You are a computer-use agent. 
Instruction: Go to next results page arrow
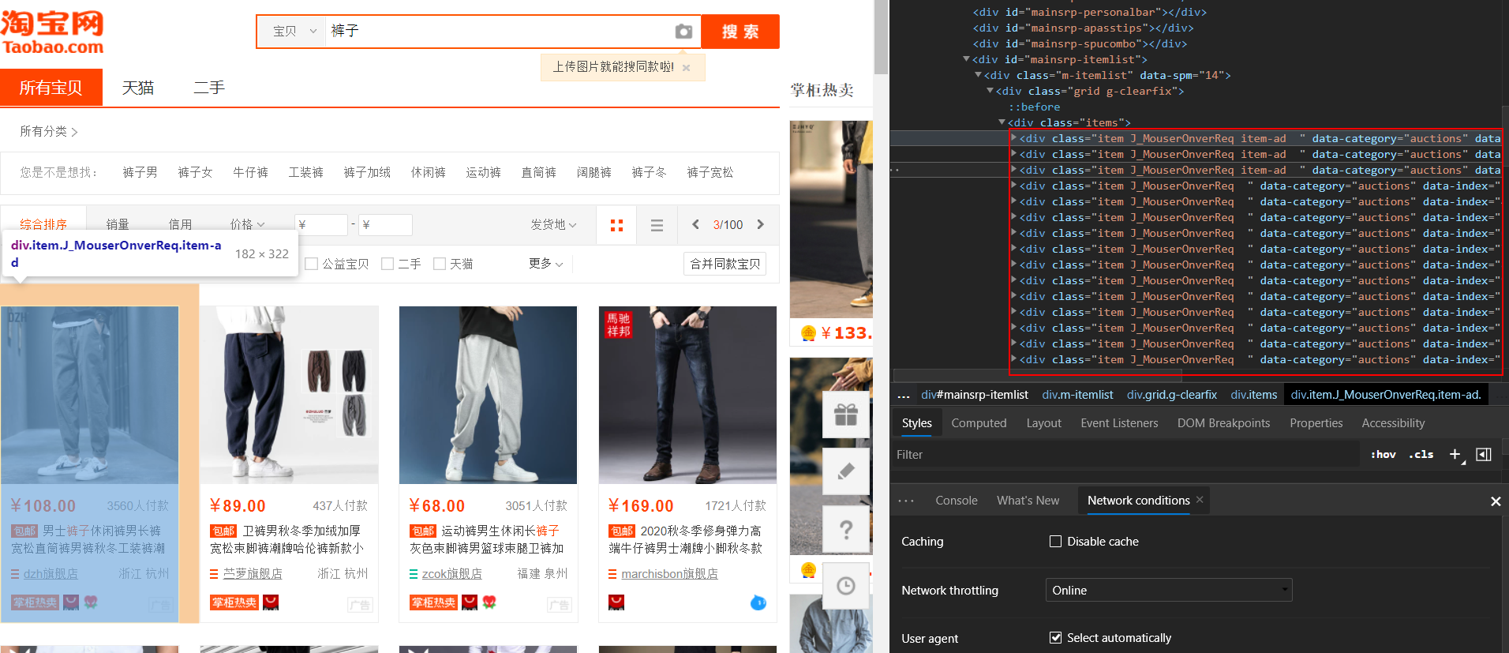click(761, 224)
